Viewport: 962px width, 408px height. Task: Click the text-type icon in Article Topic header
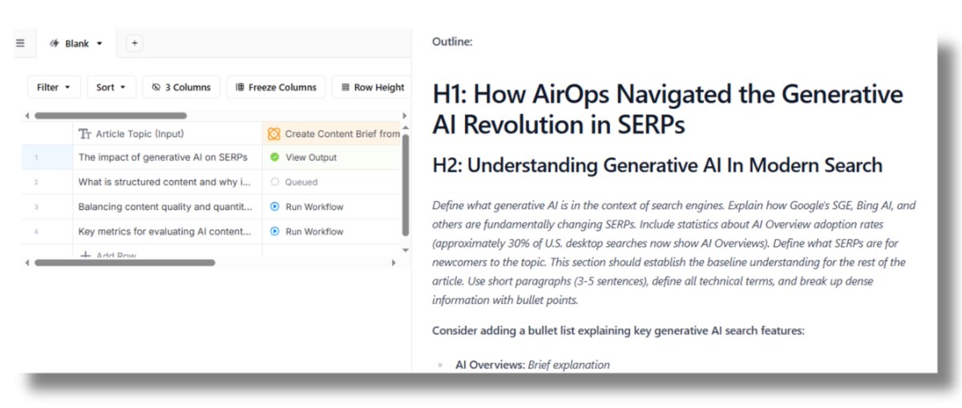pos(85,134)
